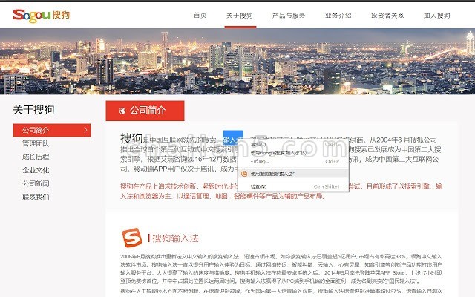475x297 pixels.
Task: Choose 检查 (Ctrl+Shift+I) in the context menu
Action: coord(293,186)
